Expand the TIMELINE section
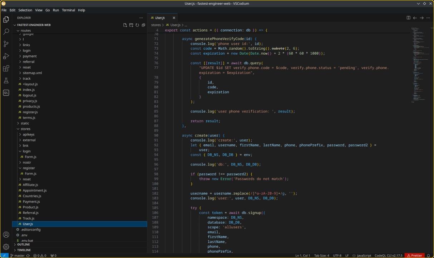The height and width of the screenshot is (258, 434). [24, 250]
